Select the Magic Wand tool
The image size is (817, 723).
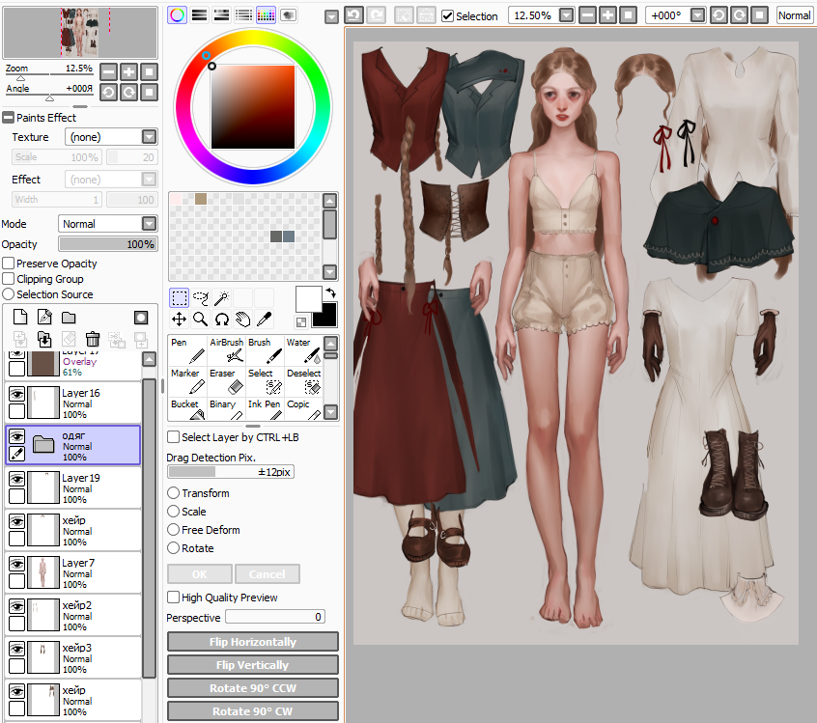pos(222,298)
